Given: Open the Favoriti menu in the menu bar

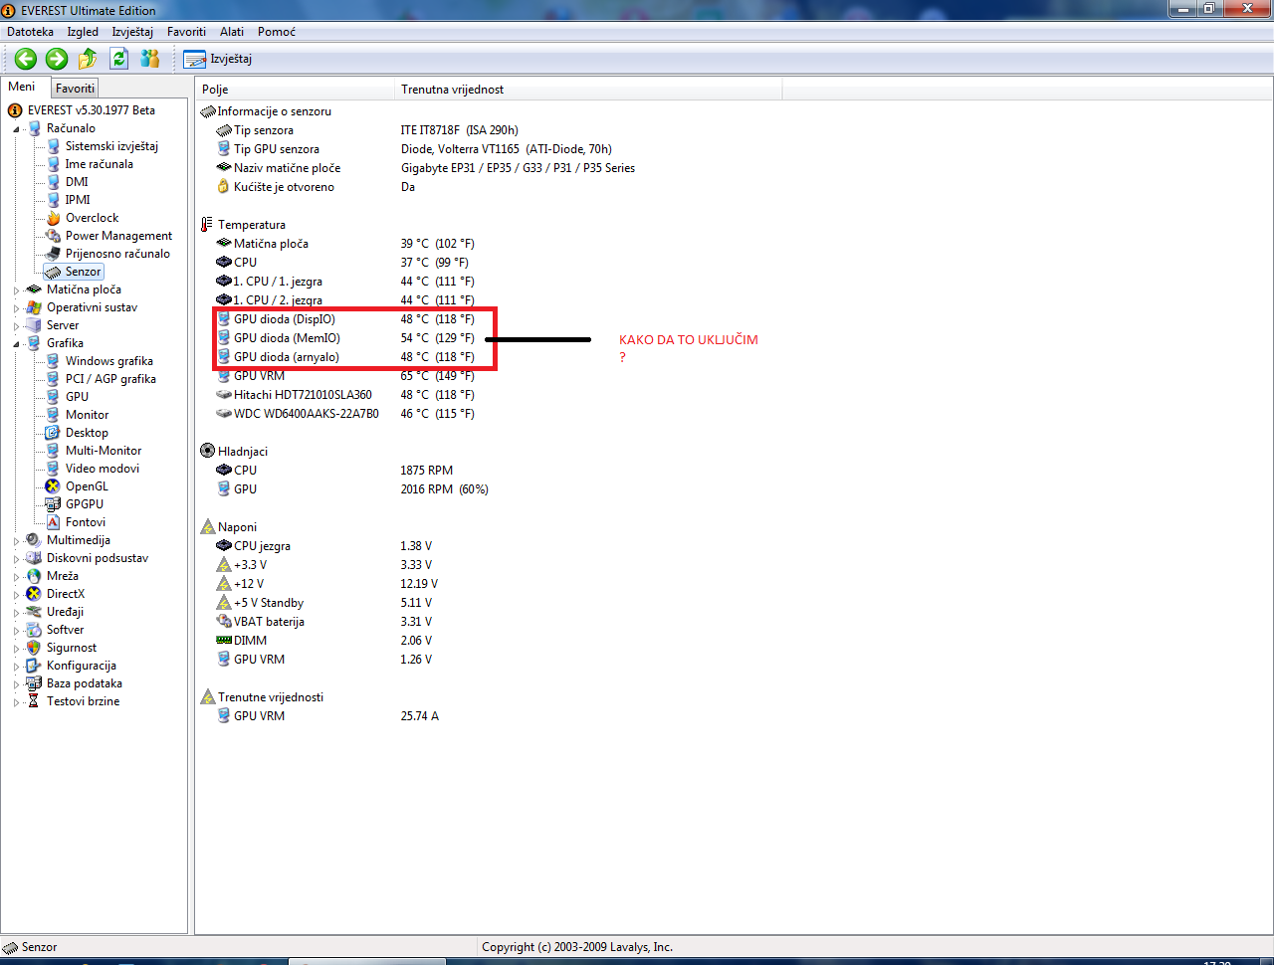Looking at the screenshot, I should tap(186, 32).
